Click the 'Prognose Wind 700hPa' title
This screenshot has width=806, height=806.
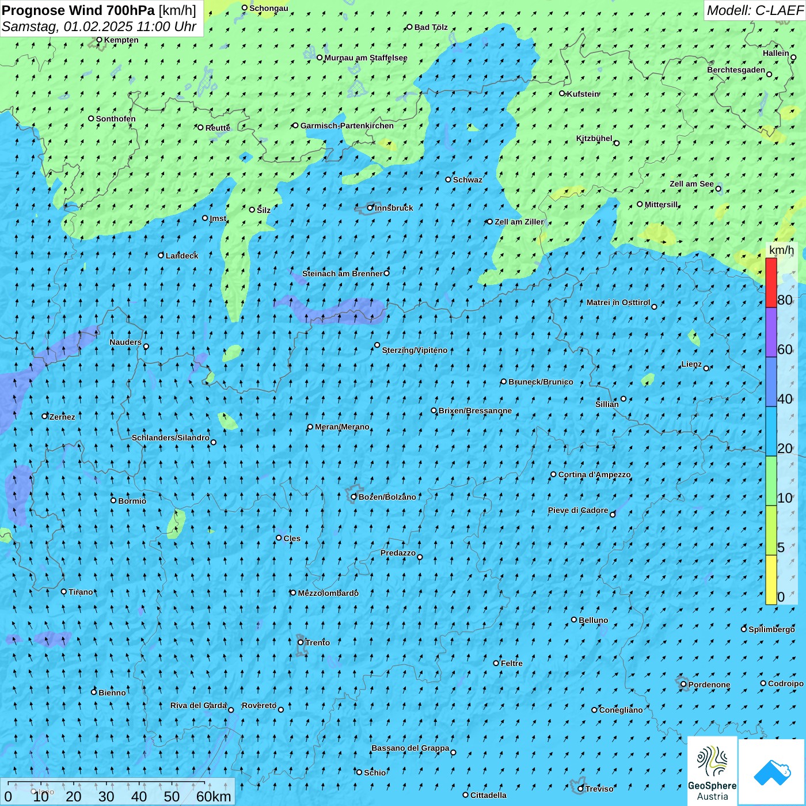click(x=78, y=10)
